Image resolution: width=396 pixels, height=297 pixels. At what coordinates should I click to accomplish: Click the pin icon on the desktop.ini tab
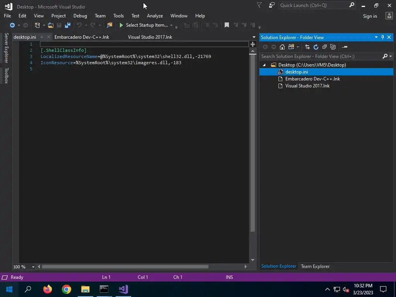[x=42, y=37]
